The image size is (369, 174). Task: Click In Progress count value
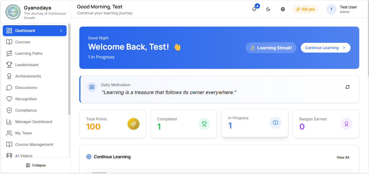point(230,125)
